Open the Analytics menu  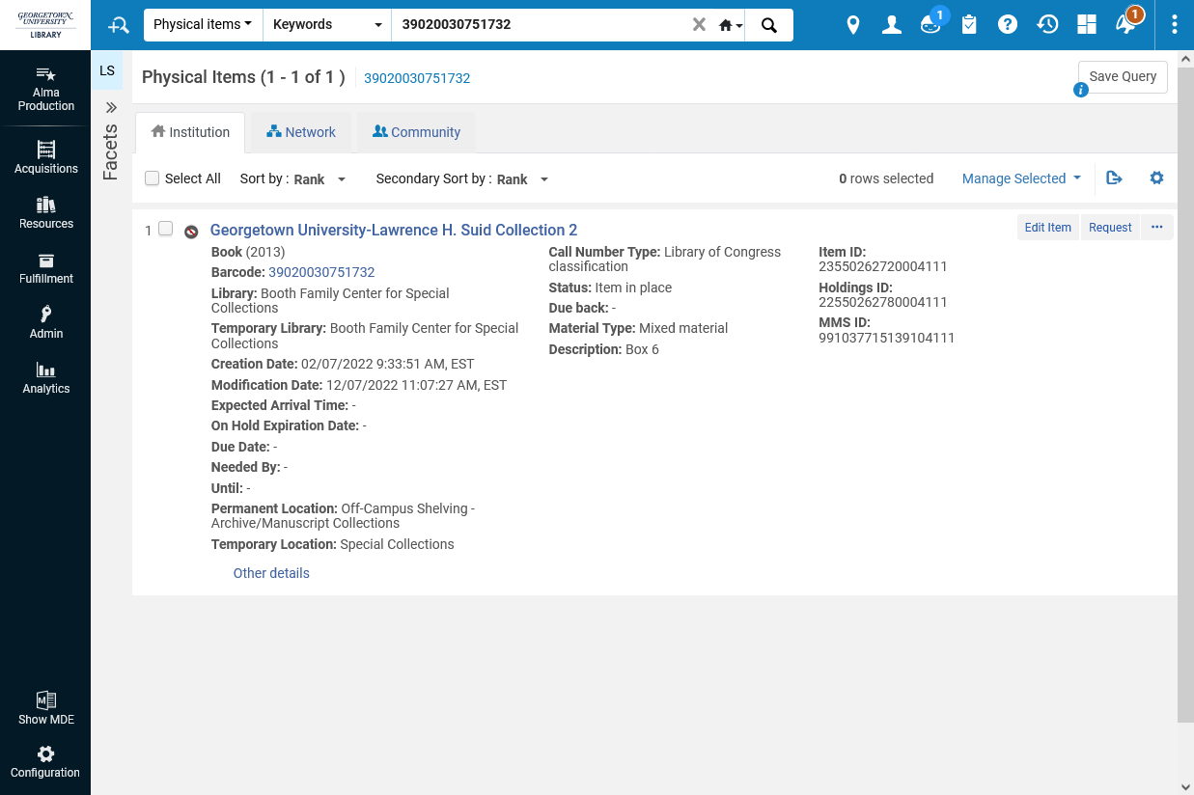[x=45, y=377]
